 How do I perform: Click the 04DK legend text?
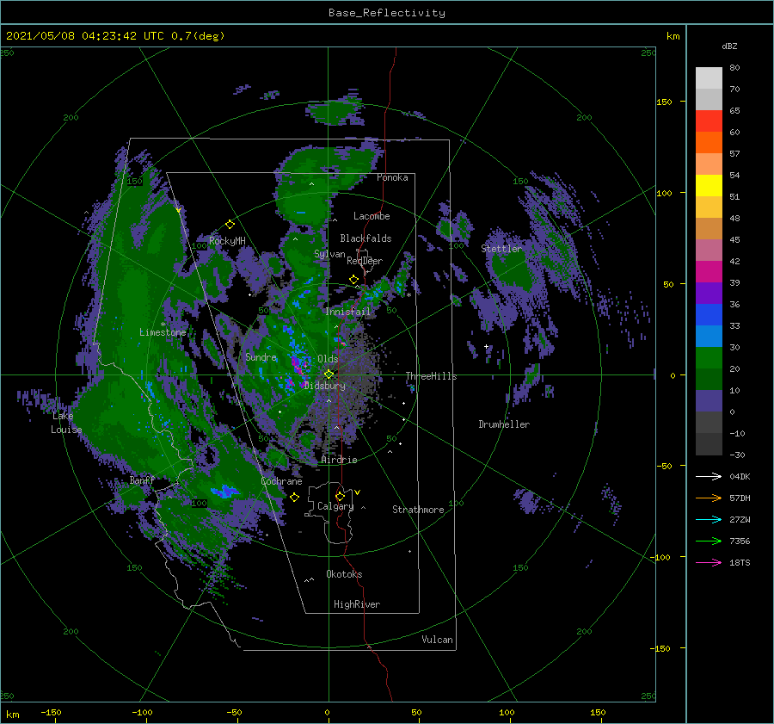coord(740,477)
